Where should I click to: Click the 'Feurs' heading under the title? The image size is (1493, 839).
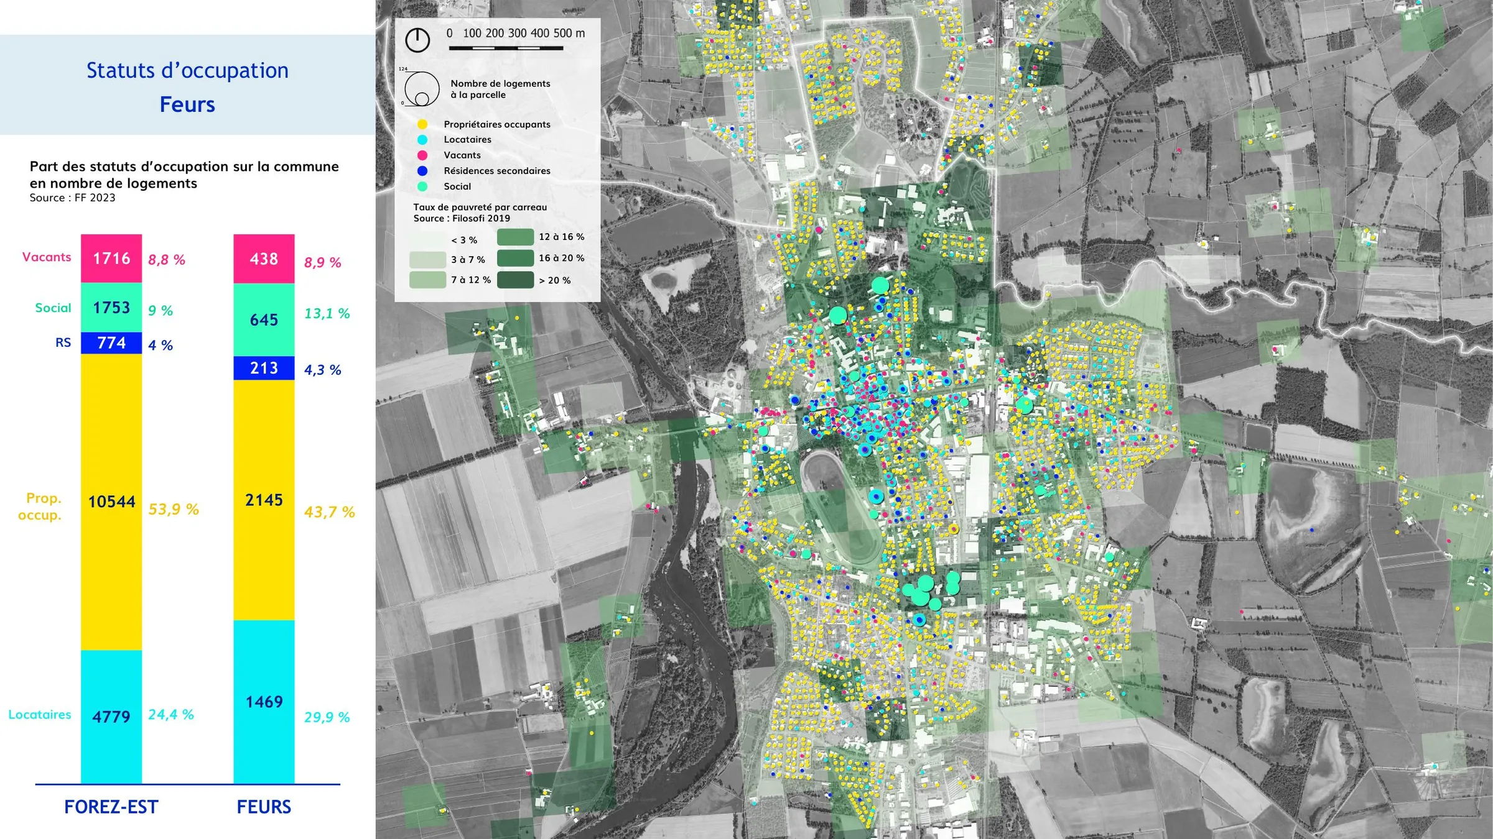click(x=187, y=104)
